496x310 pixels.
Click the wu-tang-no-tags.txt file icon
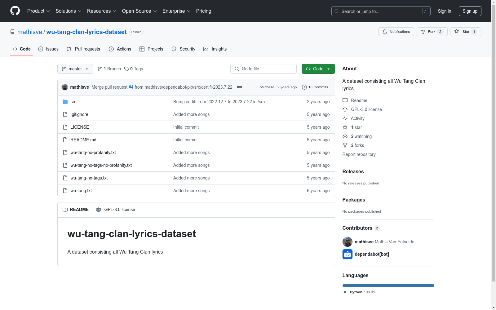(x=65, y=178)
